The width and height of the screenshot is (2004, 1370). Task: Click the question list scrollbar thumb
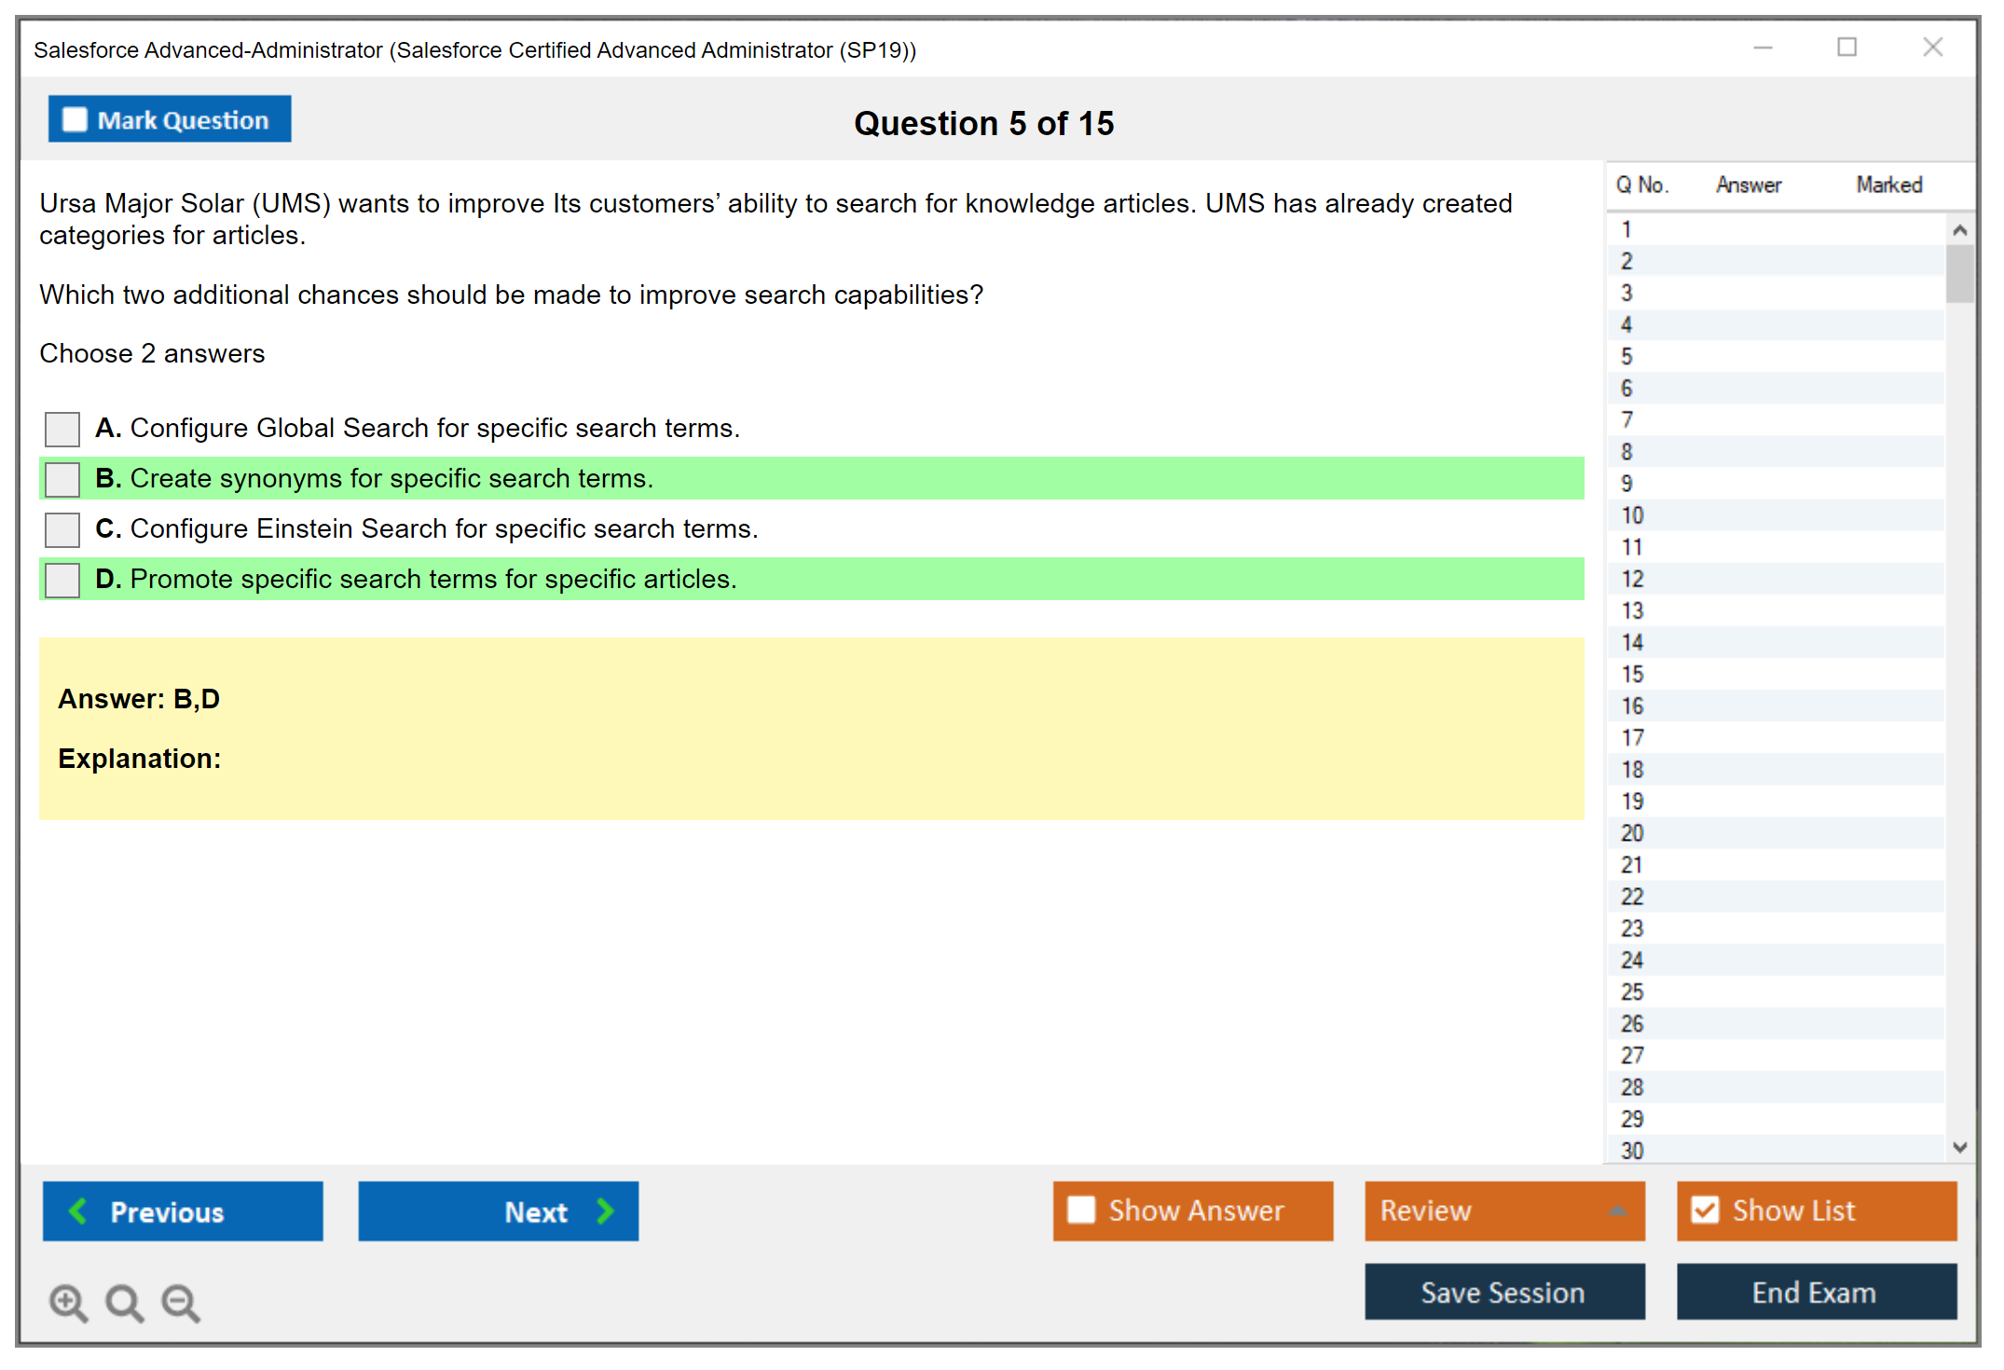[1959, 273]
